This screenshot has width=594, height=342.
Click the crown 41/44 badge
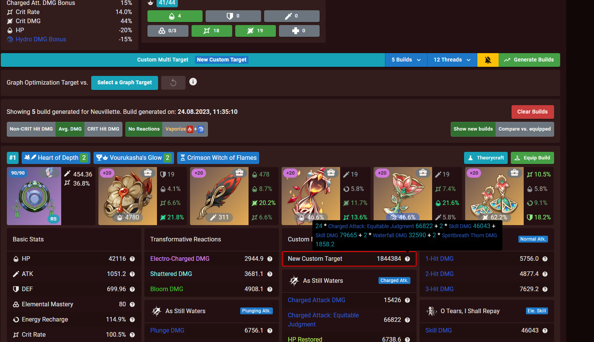167,3
